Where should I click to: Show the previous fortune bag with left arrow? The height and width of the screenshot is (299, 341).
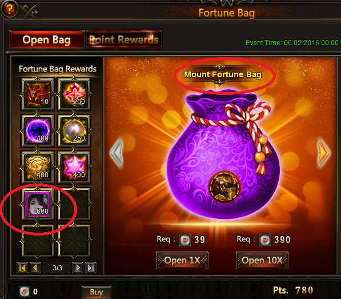[117, 153]
